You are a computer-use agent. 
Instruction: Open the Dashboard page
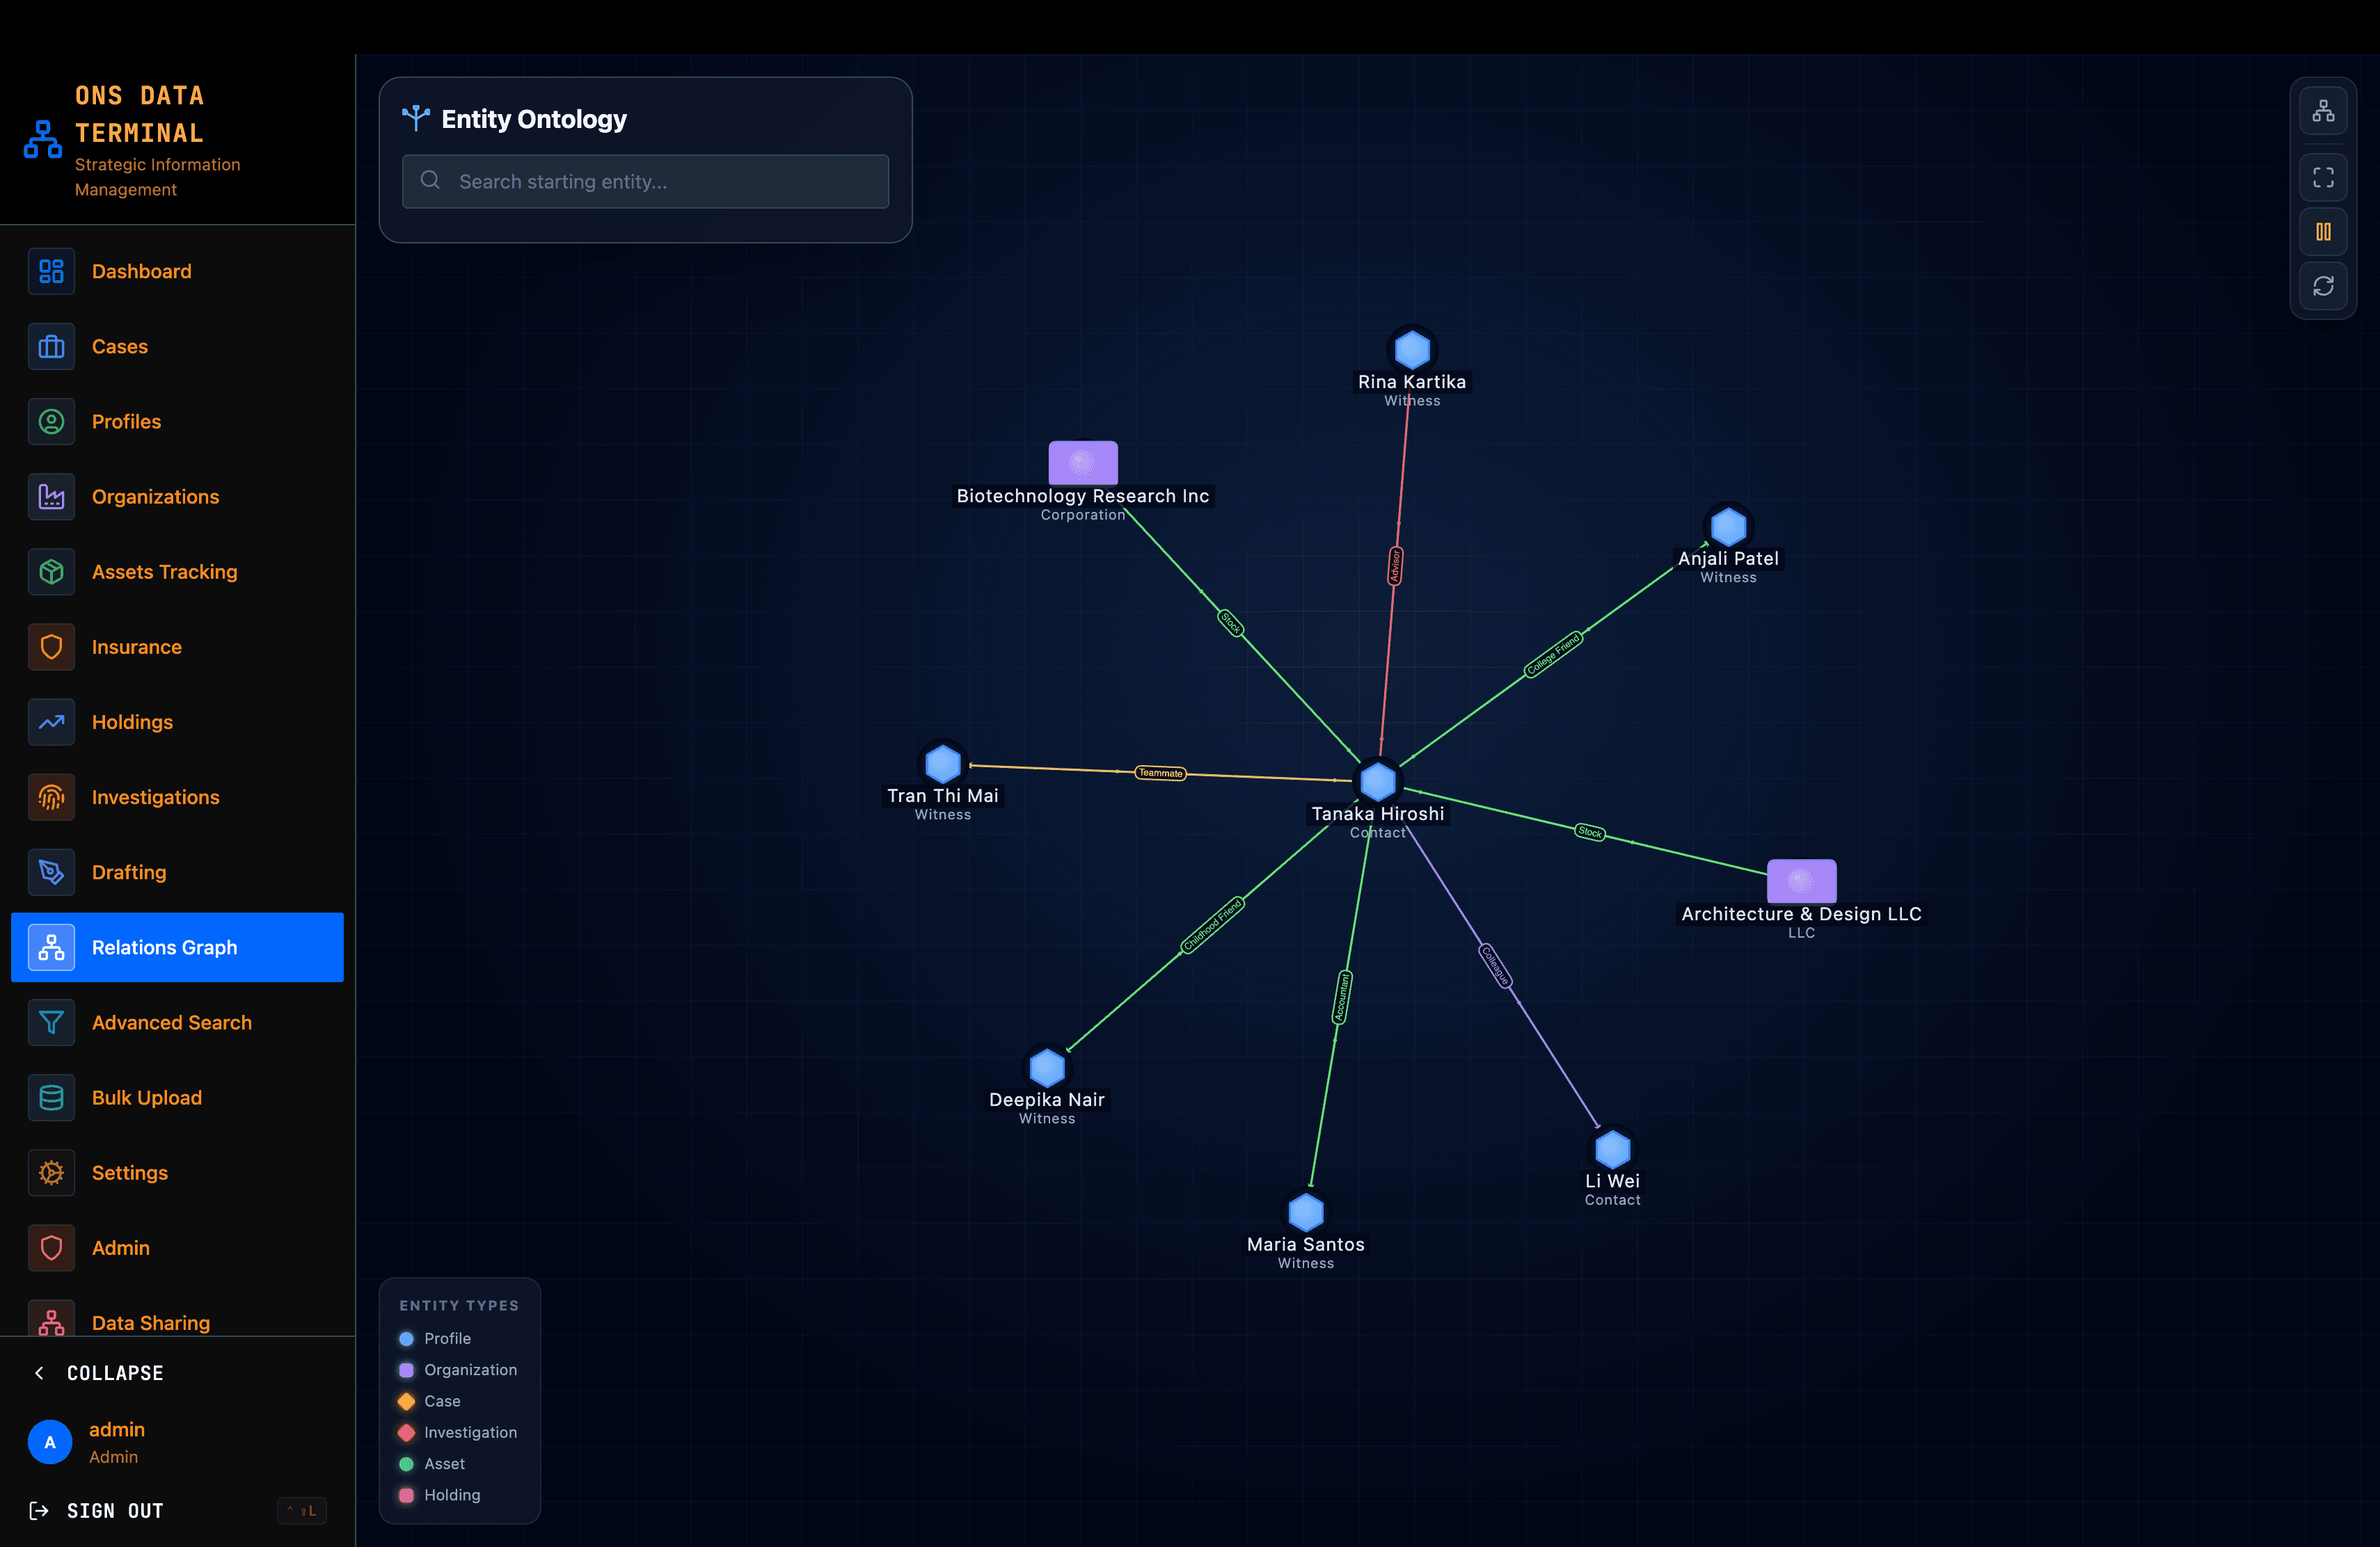[x=177, y=271]
